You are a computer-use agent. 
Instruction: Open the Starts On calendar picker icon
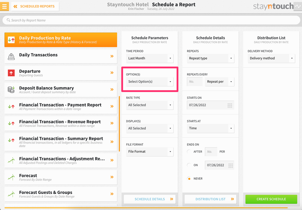pos(230,105)
